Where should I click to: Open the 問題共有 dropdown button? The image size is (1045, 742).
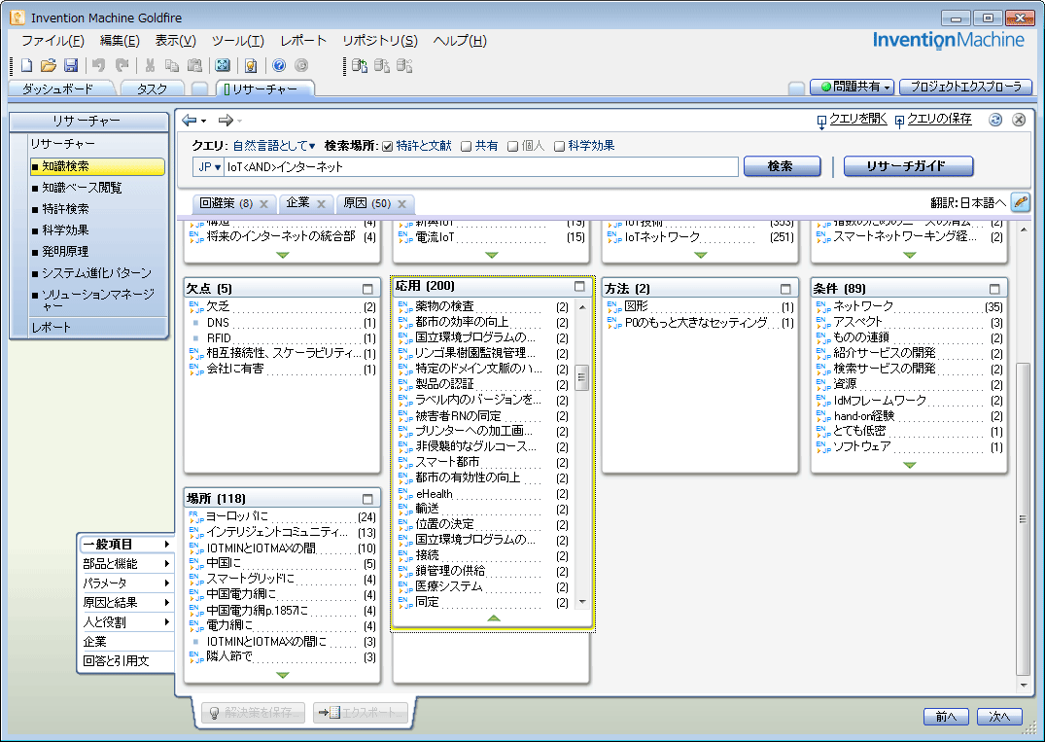pyautogui.click(x=852, y=87)
